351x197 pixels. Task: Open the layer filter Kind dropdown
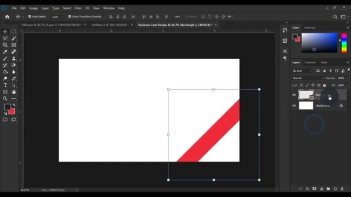coord(303,71)
